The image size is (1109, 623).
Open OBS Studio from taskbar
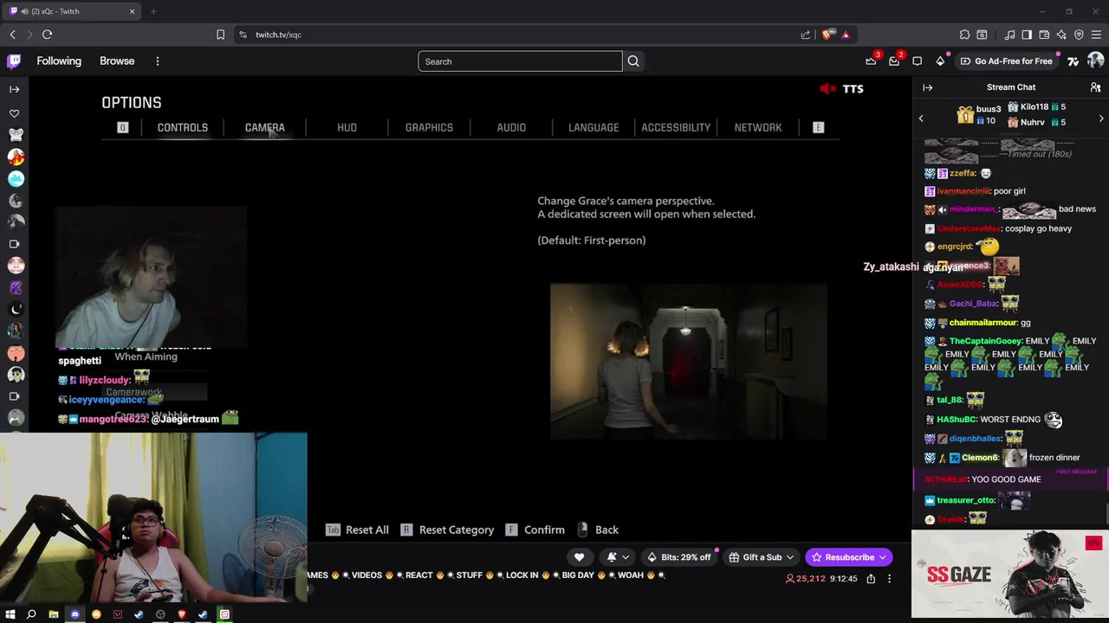click(160, 614)
